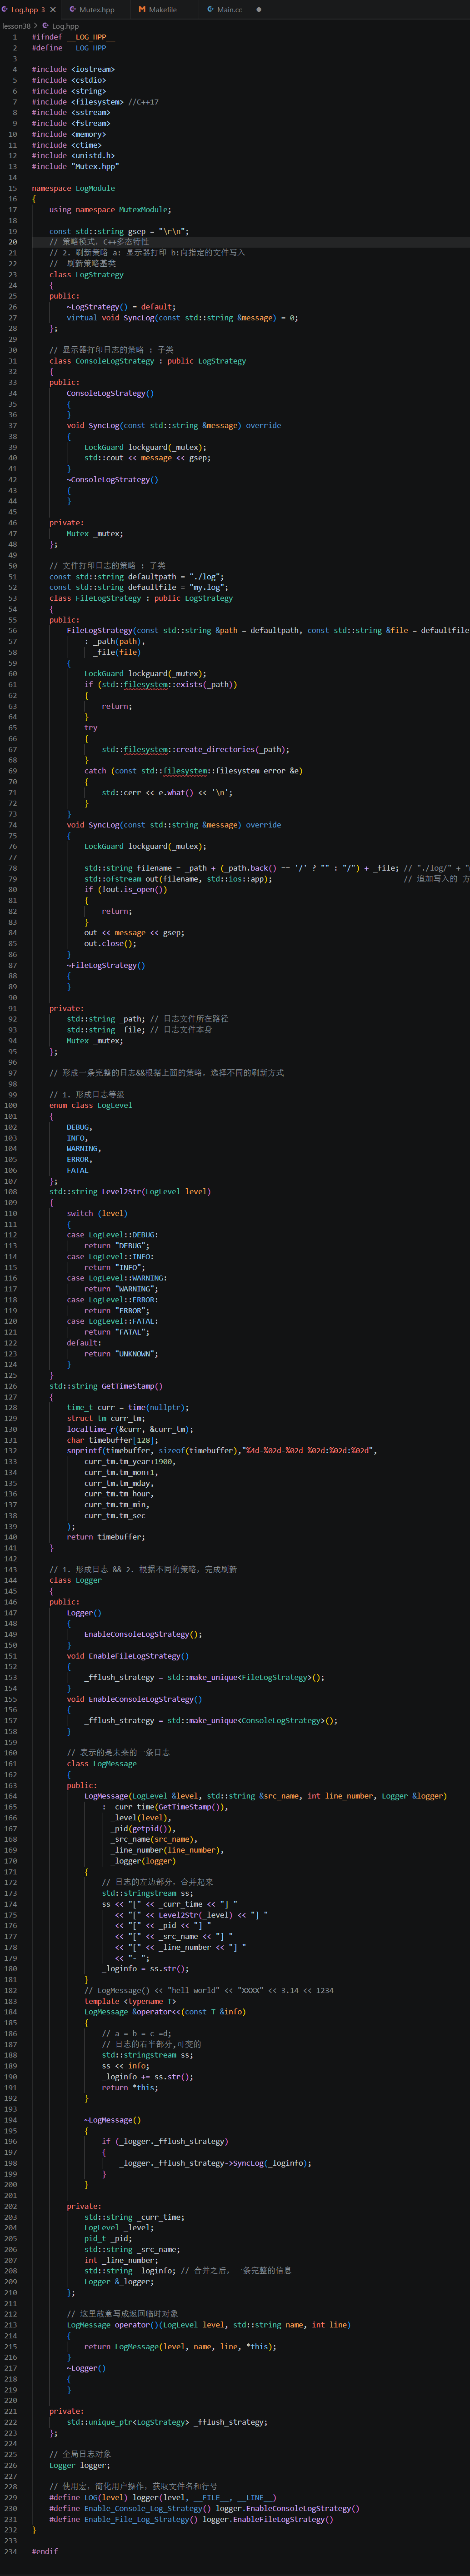The width and height of the screenshot is (470, 2576).
Task: Click line number 100 in the gutter
Action: (11, 1105)
